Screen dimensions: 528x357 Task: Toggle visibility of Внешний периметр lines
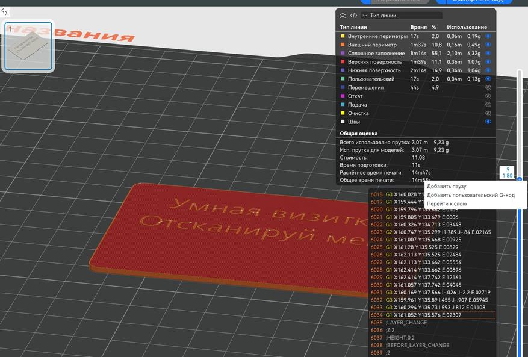(x=488, y=45)
